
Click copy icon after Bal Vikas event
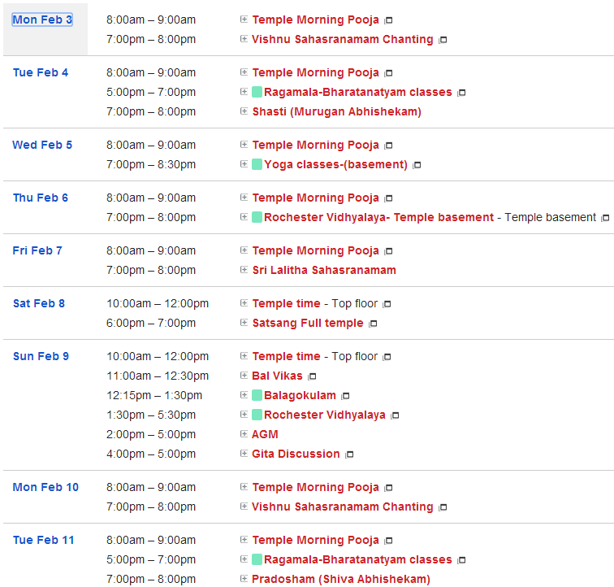coord(312,376)
